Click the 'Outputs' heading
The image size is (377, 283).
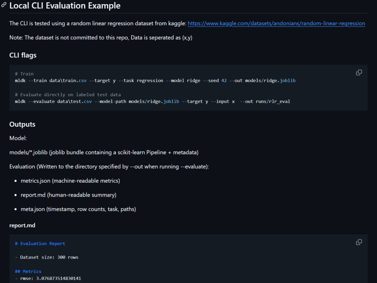22,124
